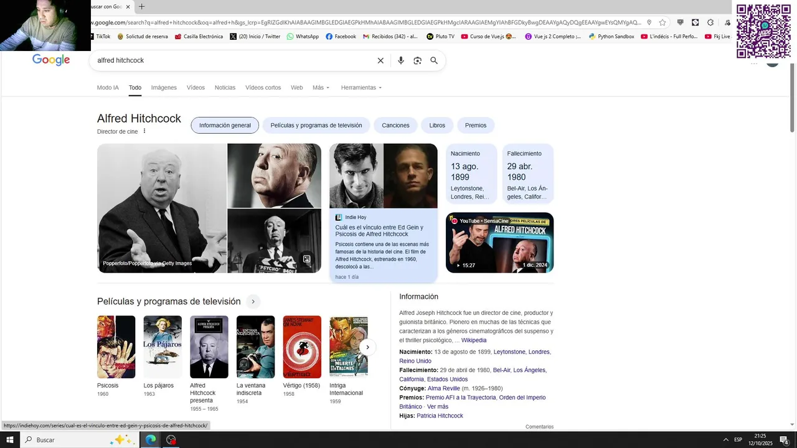Switch to Vídeos cortos tab
This screenshot has width=797, height=448.
pyautogui.click(x=263, y=88)
